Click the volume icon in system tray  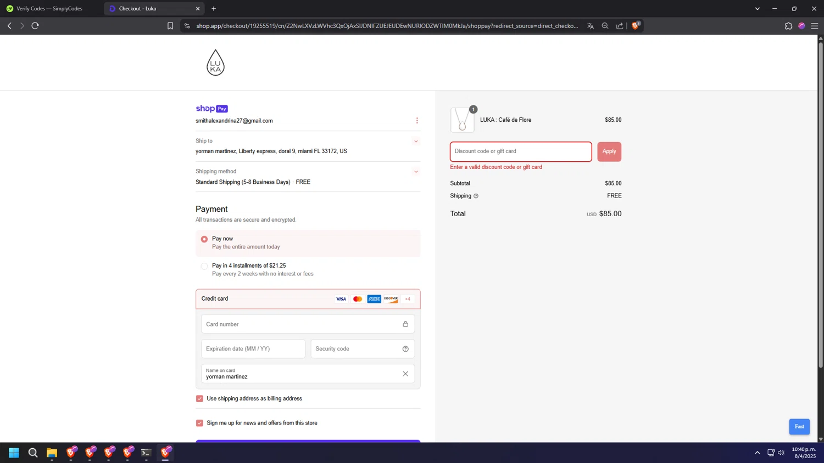(x=781, y=453)
